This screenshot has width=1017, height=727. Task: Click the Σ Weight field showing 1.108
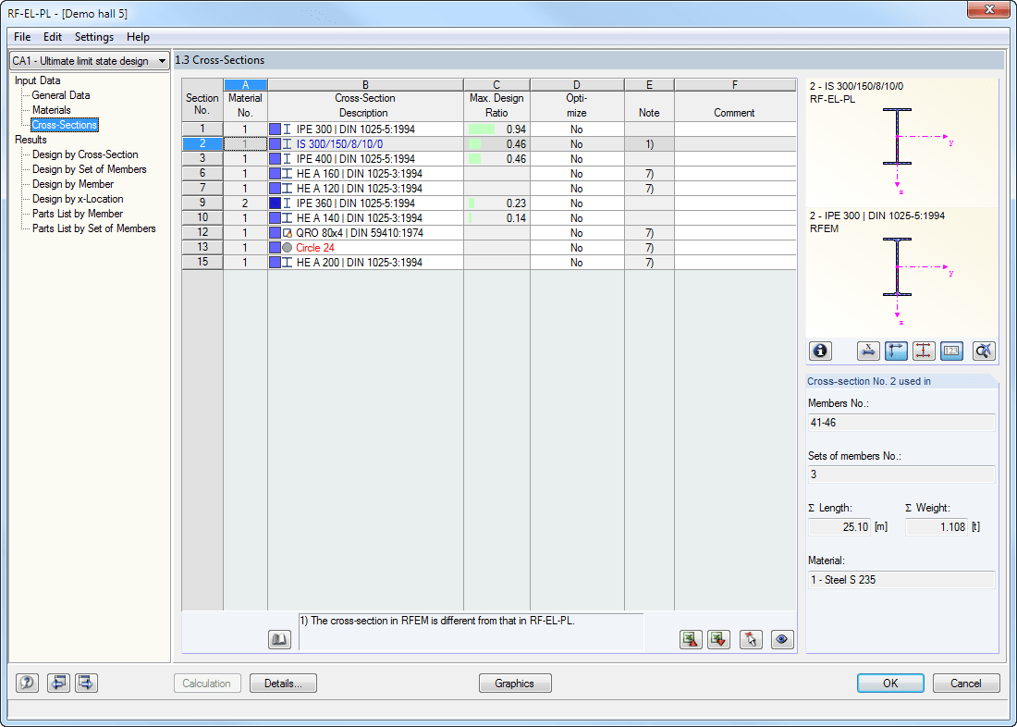[x=936, y=527]
